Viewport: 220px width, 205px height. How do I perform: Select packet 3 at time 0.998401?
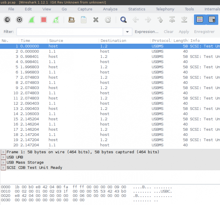click(110, 57)
